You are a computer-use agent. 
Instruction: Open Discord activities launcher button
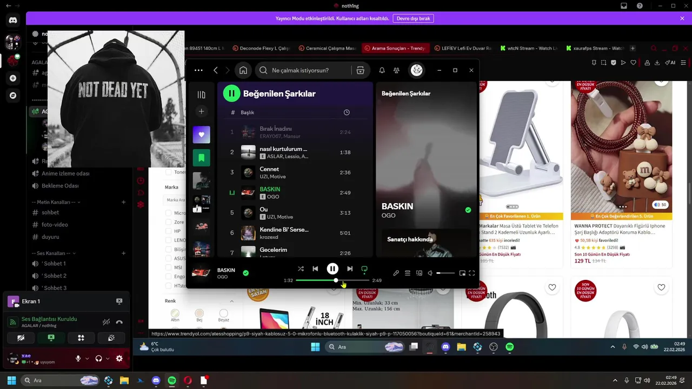click(x=81, y=338)
